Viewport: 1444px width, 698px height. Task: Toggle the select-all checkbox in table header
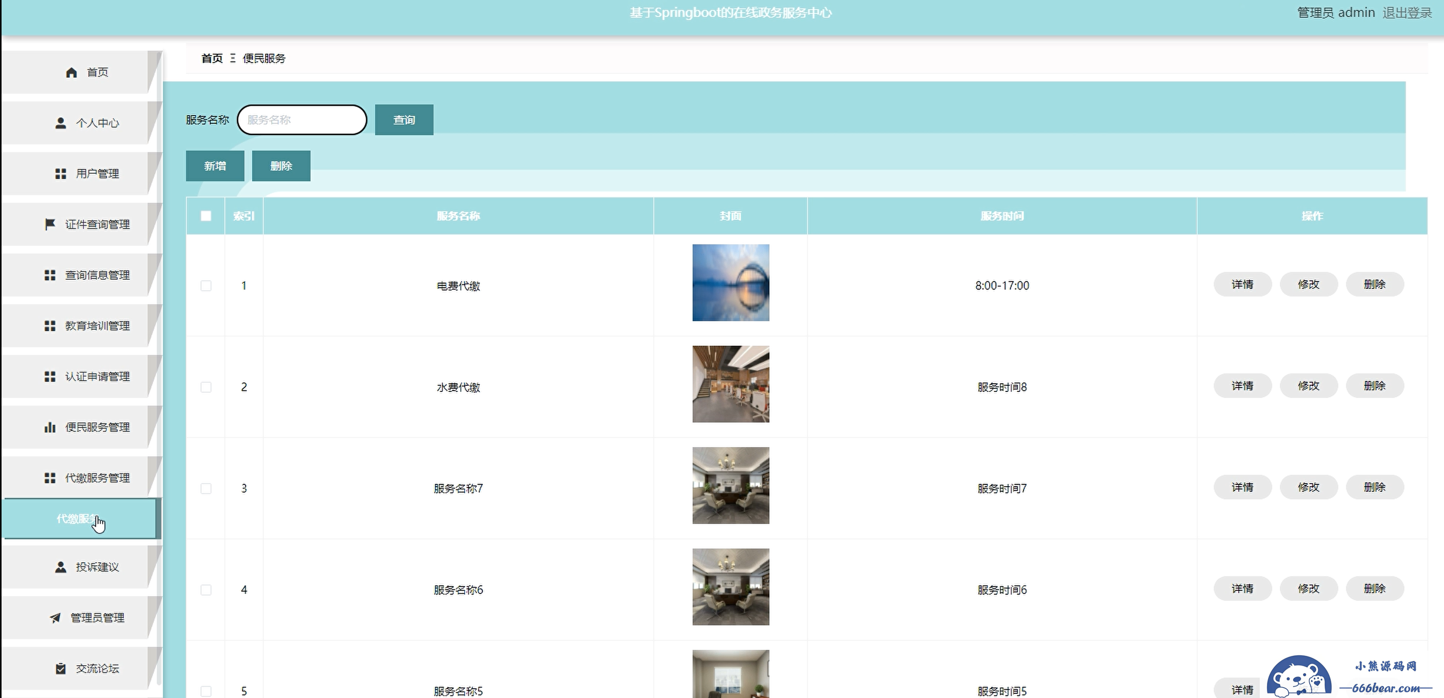pos(206,216)
